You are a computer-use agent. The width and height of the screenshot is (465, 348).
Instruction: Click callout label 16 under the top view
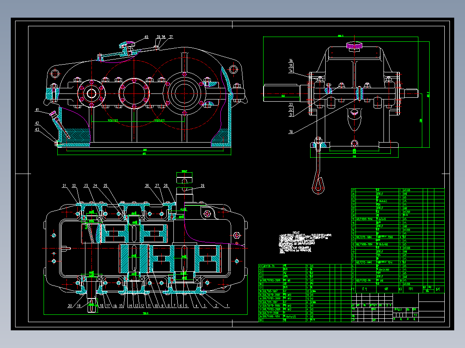[115, 306]
